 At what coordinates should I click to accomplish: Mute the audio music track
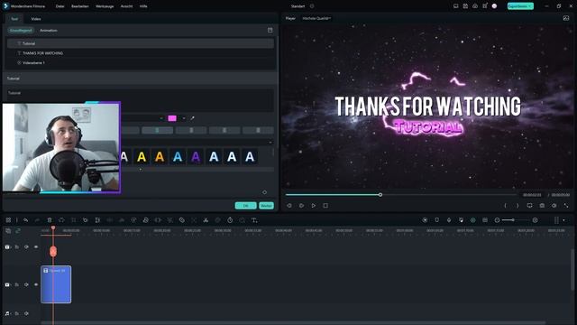click(x=26, y=313)
